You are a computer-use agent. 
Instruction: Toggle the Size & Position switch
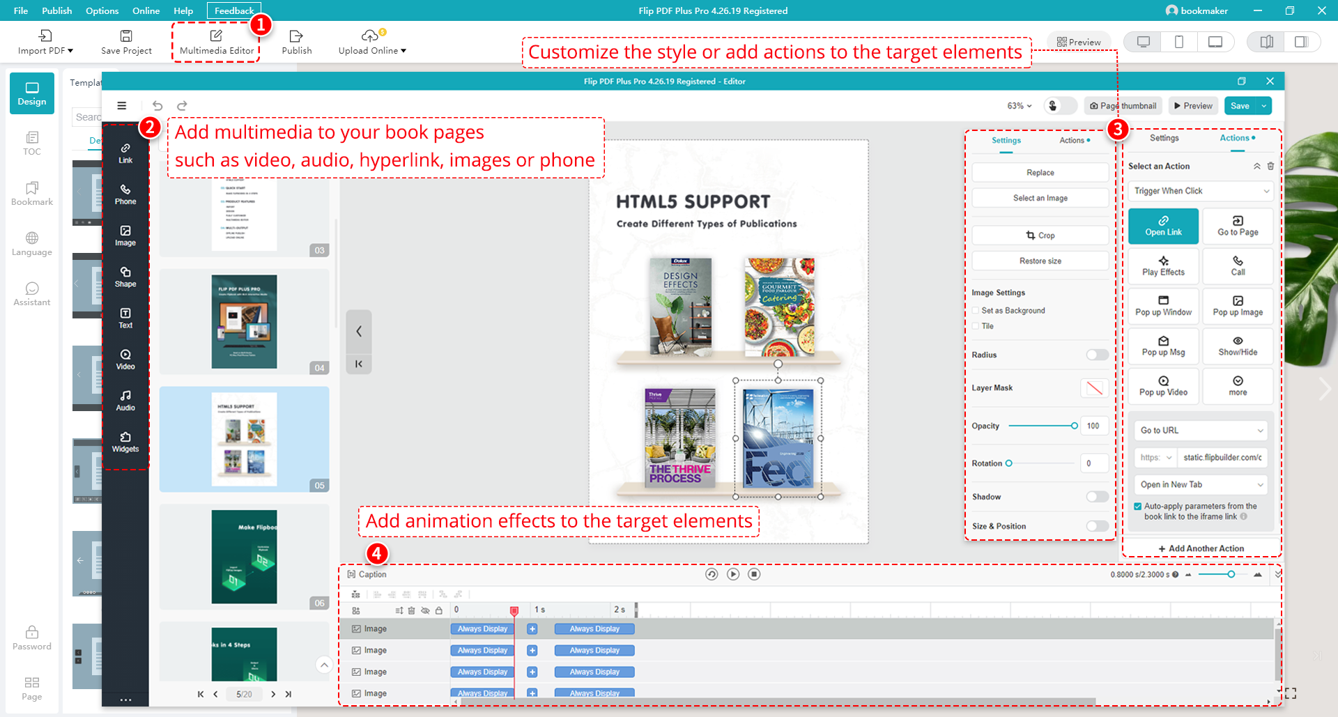point(1096,526)
